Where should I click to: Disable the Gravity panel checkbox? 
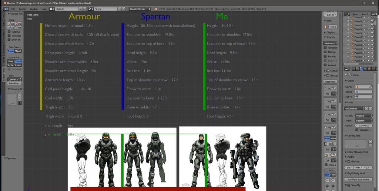click(349, 161)
